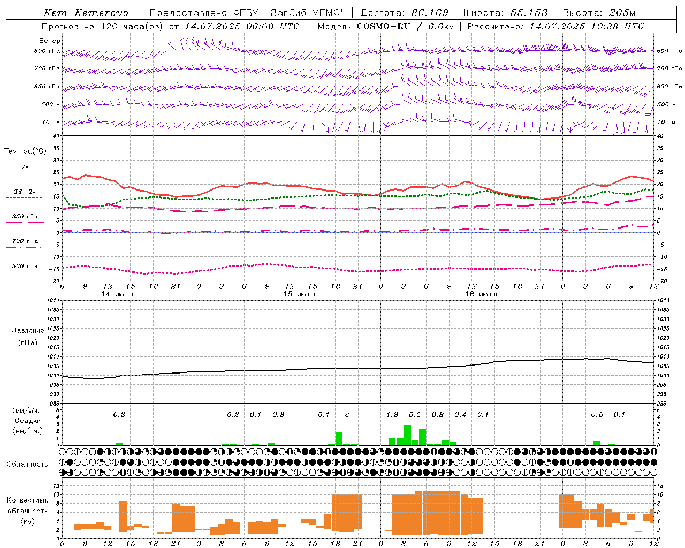
Task: Click the 0.2 precipitation amount value
Action: [x=233, y=415]
